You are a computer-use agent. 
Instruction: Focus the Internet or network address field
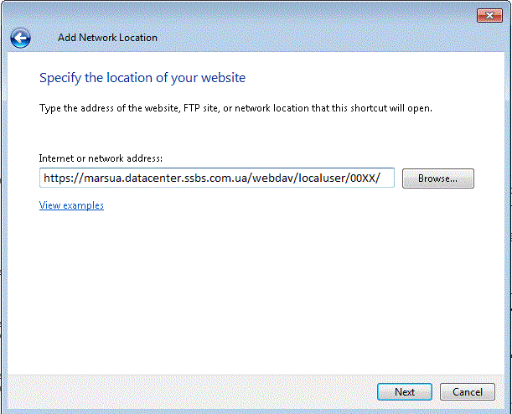point(216,179)
